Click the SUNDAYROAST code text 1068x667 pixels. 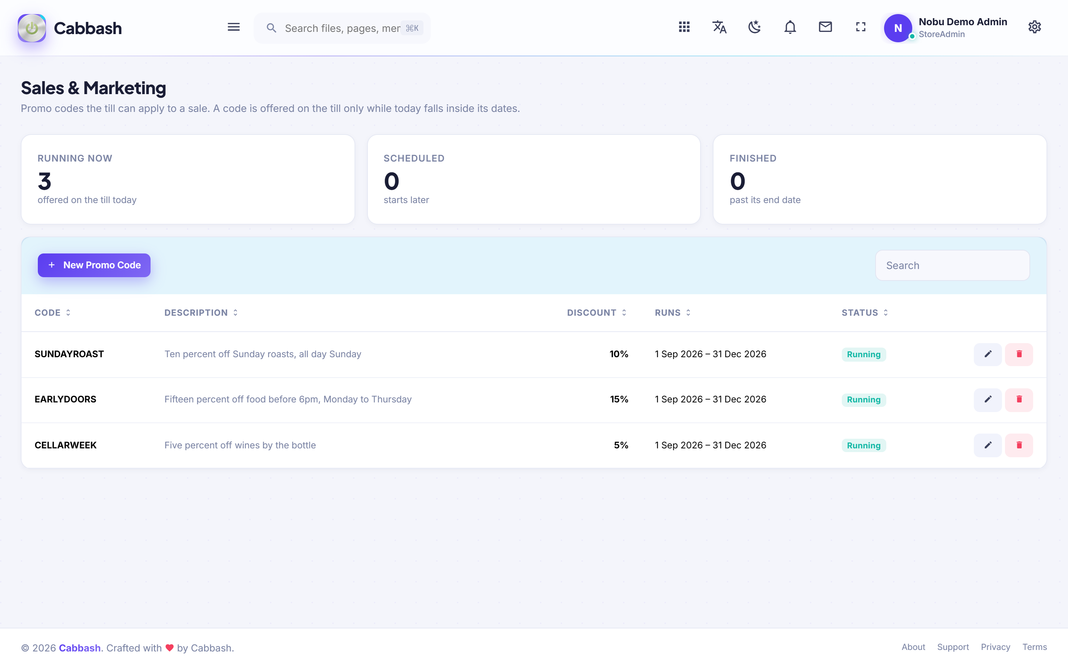coord(69,354)
